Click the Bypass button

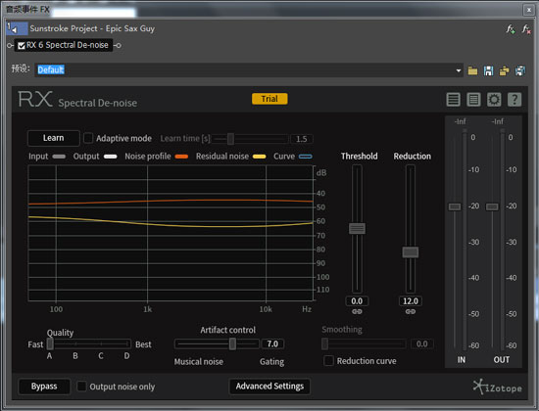pos(44,387)
